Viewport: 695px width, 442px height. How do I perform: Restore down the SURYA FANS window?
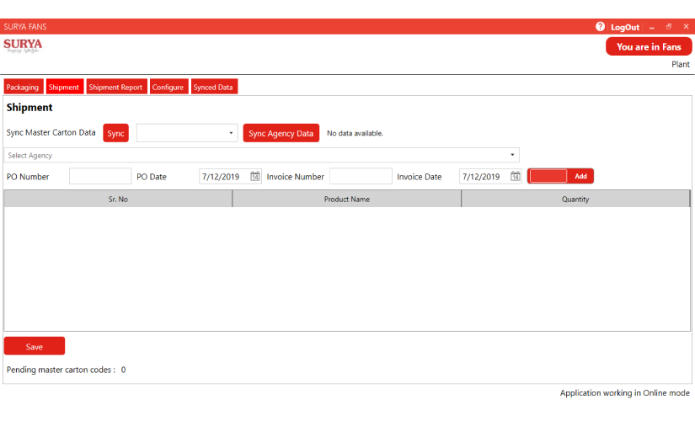[x=669, y=27]
